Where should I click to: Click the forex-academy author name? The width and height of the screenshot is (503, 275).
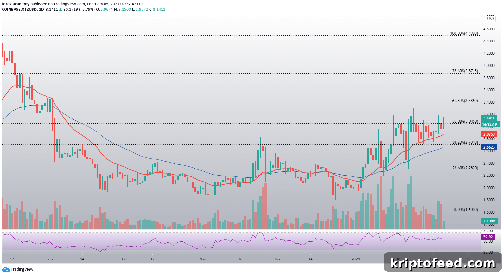16,4
